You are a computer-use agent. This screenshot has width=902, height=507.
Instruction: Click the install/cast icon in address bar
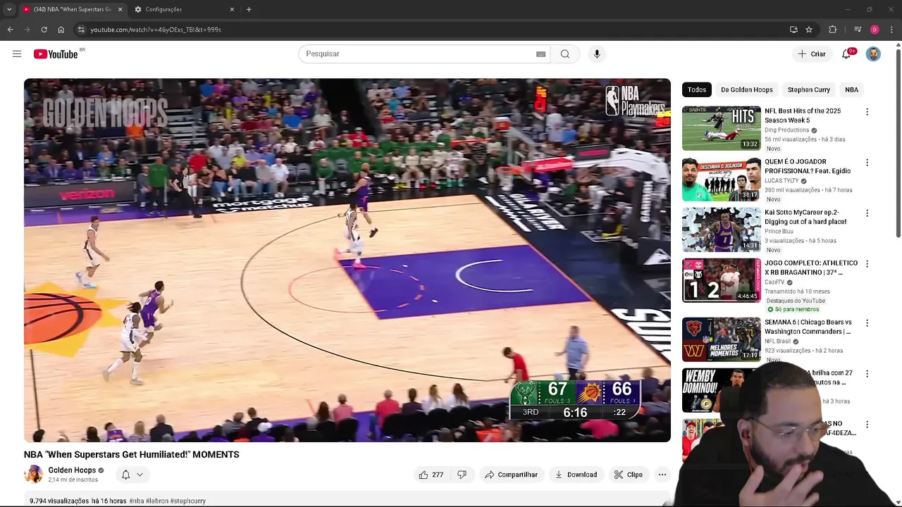tap(793, 30)
